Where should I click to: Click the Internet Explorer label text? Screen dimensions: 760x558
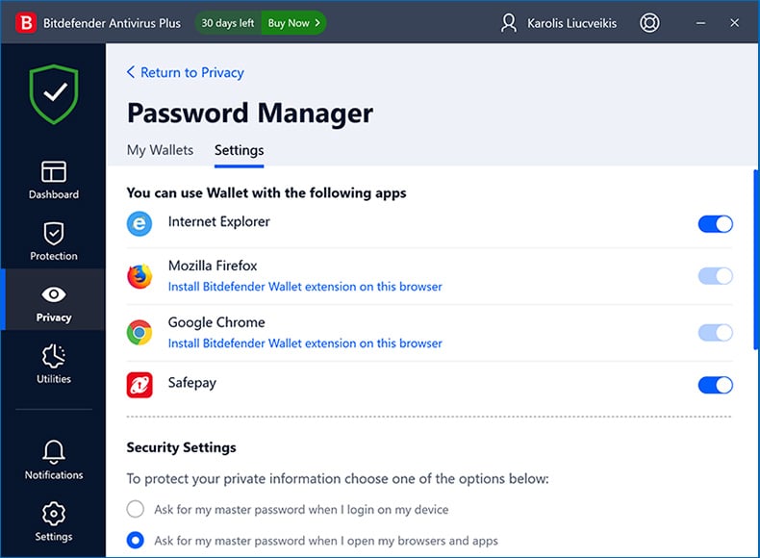(x=218, y=221)
